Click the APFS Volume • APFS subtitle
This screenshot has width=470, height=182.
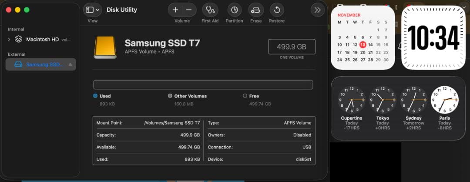click(150, 52)
